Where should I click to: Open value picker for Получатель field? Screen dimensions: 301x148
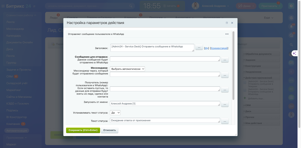[225, 90]
